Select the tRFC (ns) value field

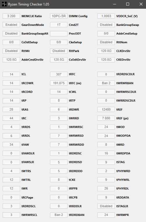59,83
